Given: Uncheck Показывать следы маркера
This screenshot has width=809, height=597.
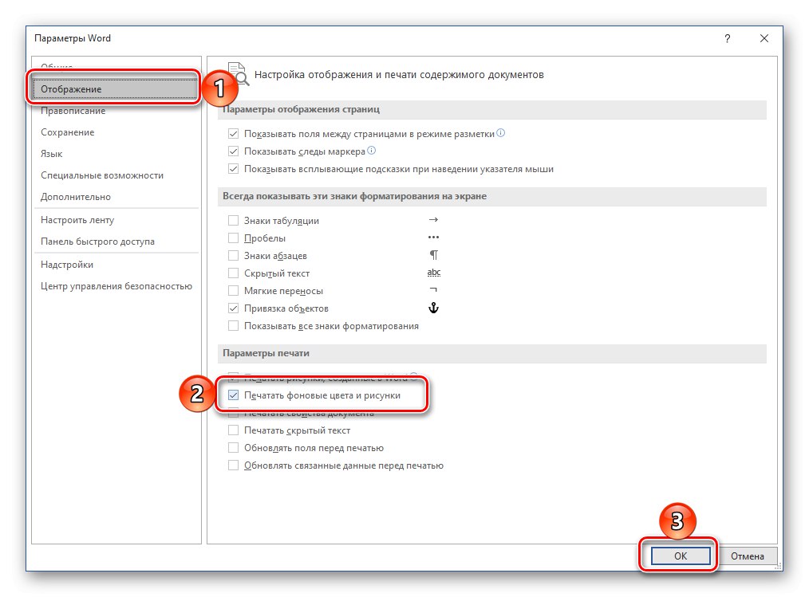Looking at the screenshot, I should tap(233, 151).
